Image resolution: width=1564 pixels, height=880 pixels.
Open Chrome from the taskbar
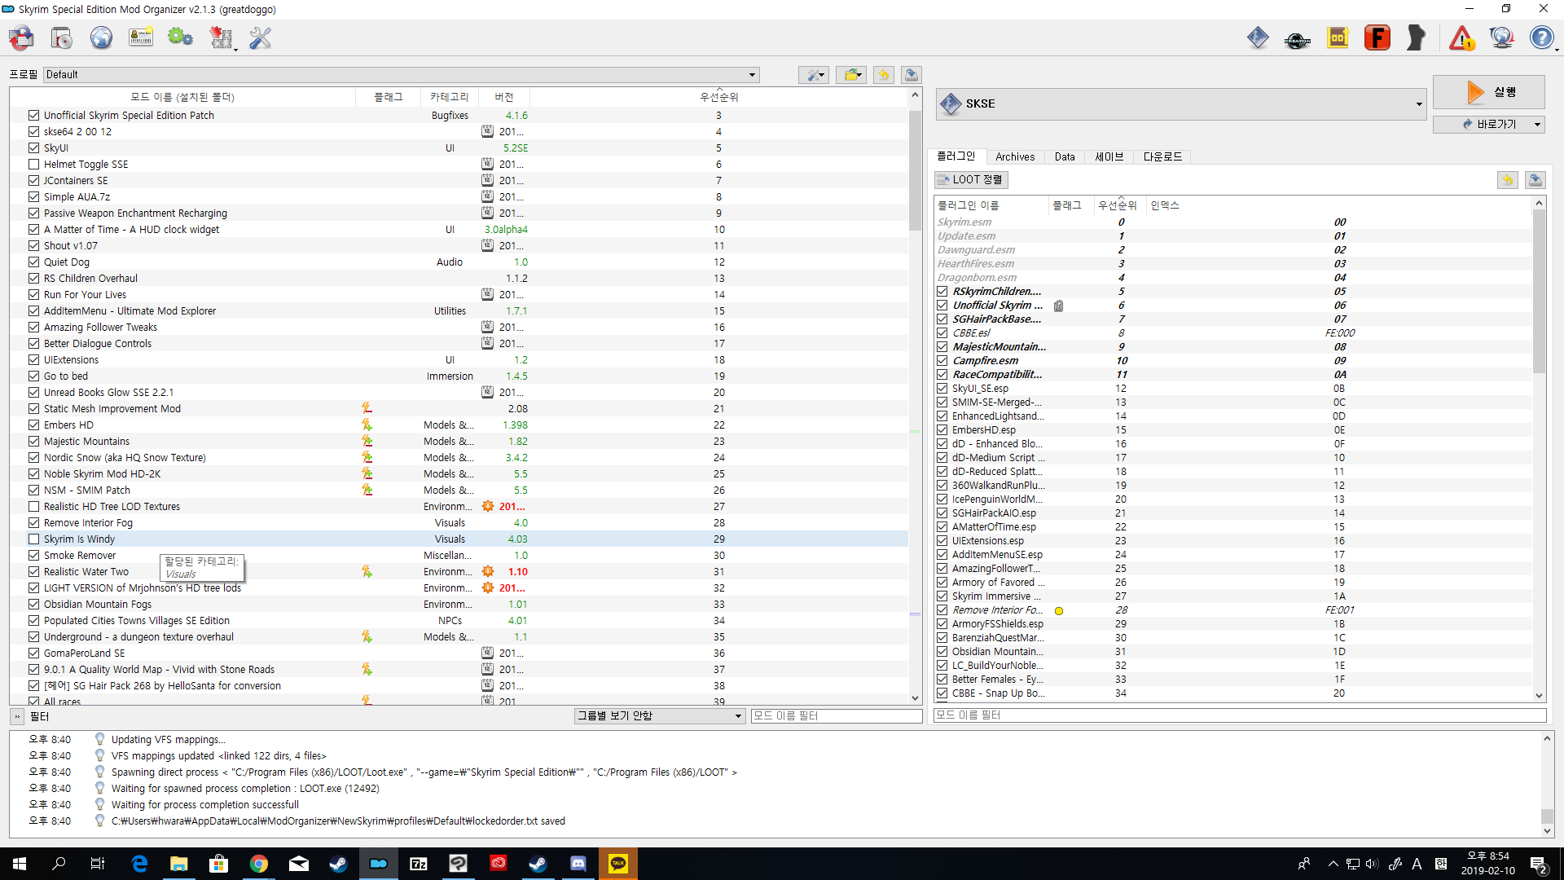point(259,864)
